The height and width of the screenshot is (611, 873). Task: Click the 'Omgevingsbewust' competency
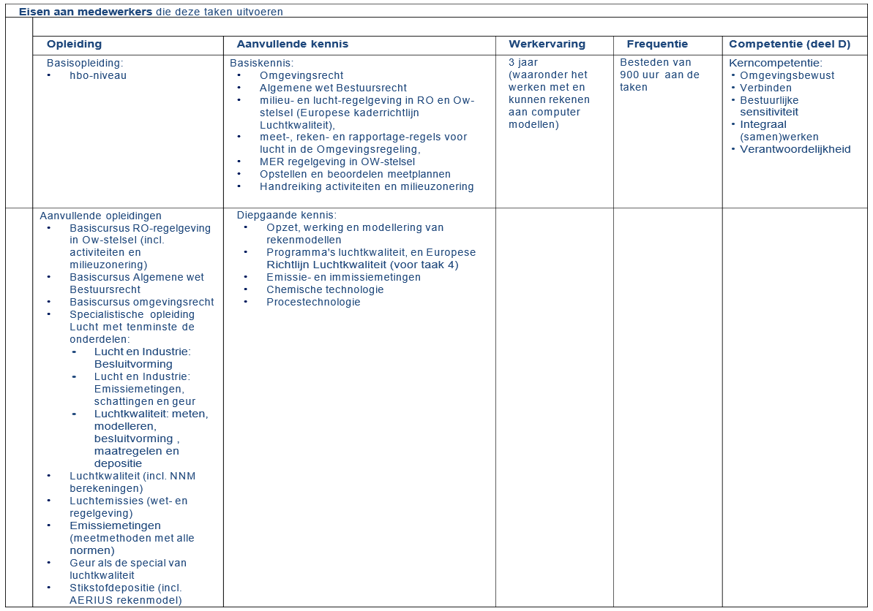pos(787,75)
